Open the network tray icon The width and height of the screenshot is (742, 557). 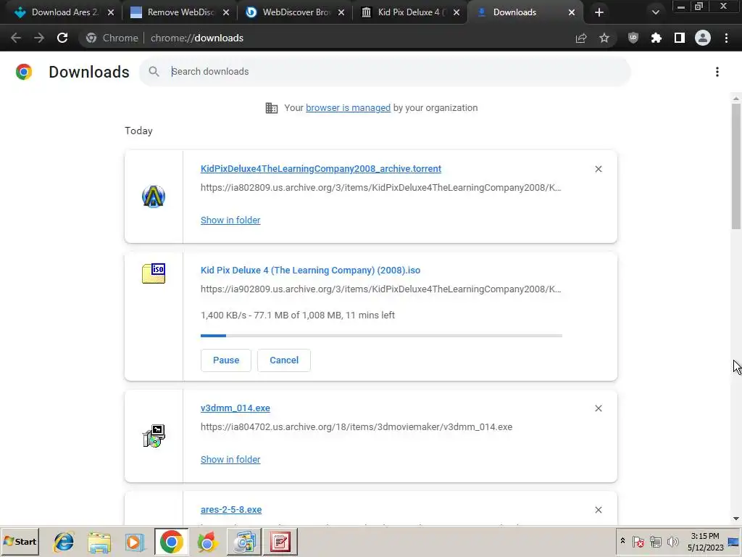[655, 541]
